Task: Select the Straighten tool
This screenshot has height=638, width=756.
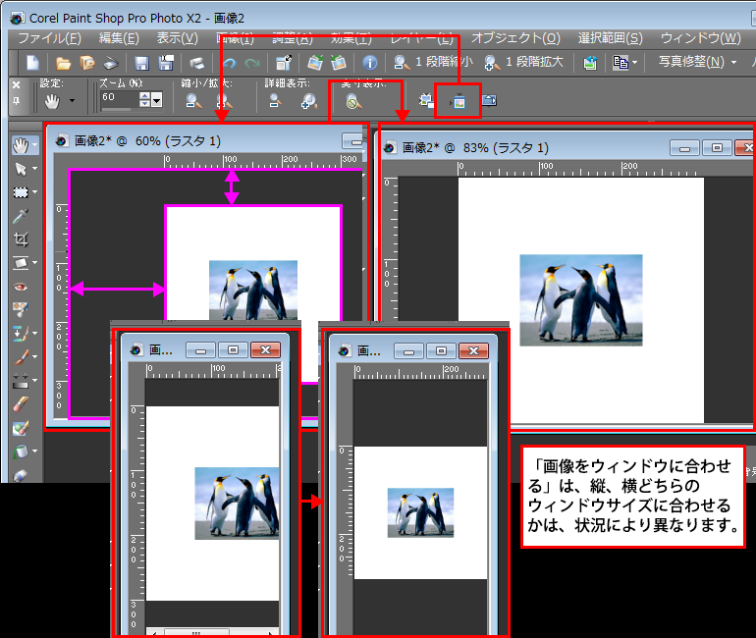Action: 21,263
